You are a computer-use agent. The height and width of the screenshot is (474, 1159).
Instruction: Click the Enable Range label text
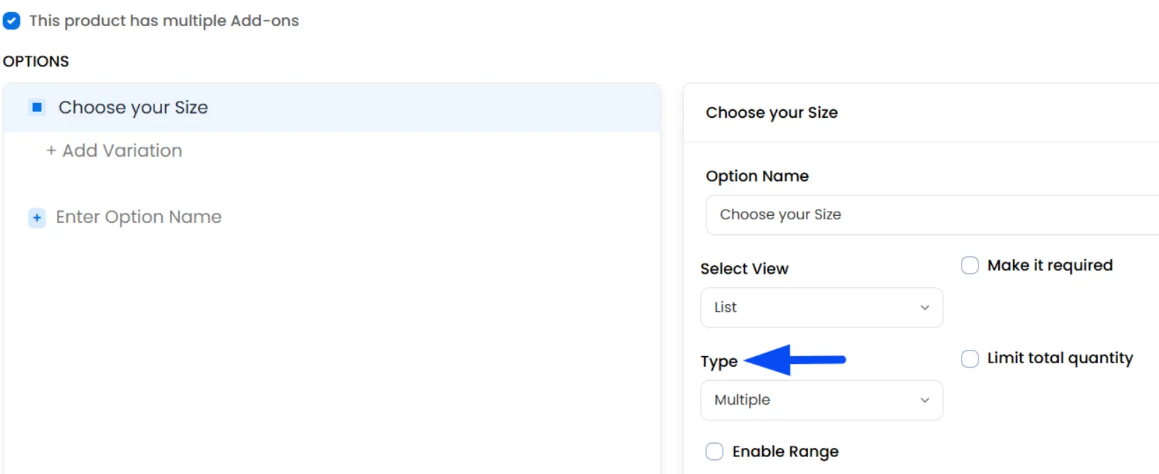[785, 451]
